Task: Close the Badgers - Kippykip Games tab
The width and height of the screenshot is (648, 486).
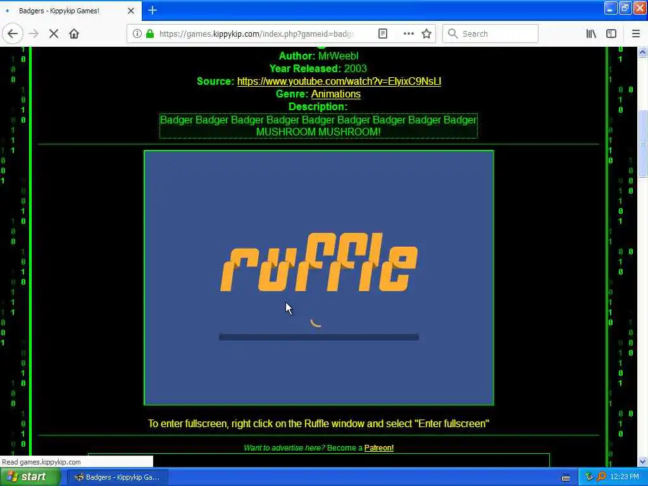Action: point(131,11)
